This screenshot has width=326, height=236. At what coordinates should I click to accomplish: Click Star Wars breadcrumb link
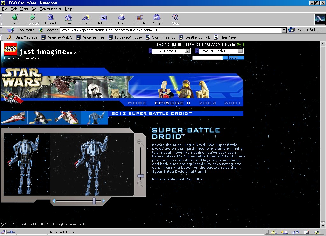pyautogui.click(x=31, y=58)
